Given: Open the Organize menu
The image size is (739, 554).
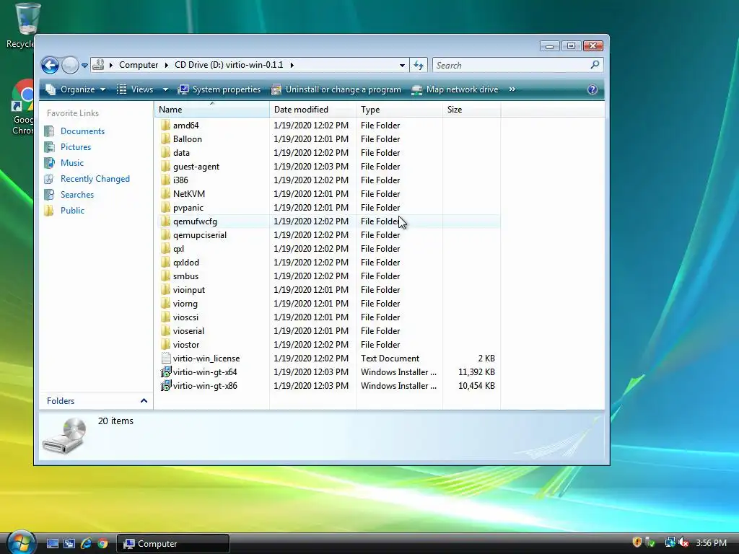Looking at the screenshot, I should click(75, 89).
